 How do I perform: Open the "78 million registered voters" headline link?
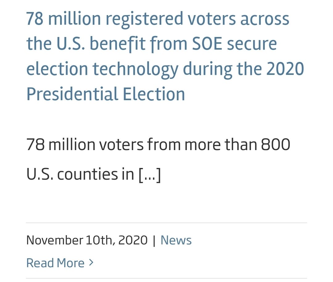157,19
